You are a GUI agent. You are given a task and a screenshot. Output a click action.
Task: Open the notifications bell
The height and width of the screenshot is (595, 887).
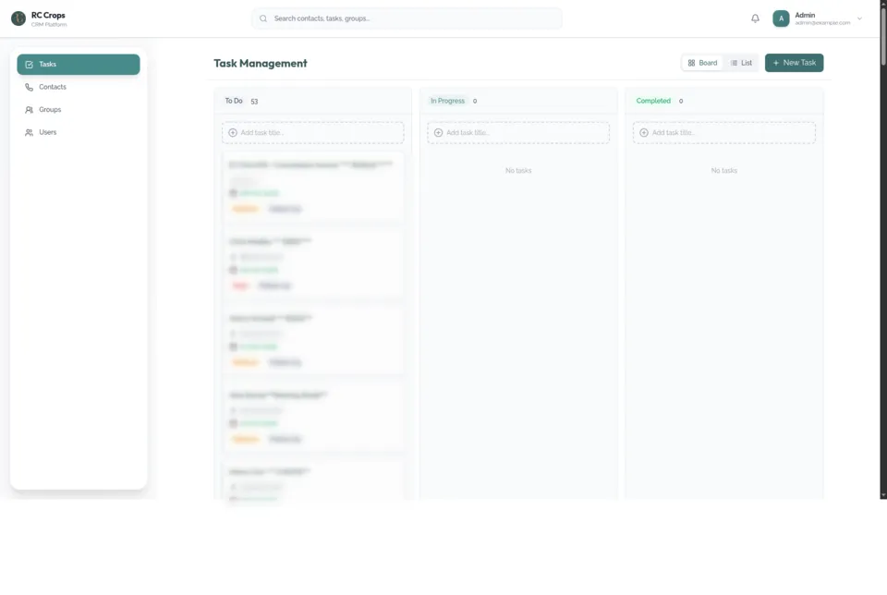coord(755,18)
